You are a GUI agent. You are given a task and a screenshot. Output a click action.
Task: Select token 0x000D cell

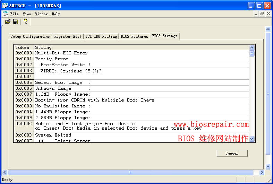pos(24,135)
